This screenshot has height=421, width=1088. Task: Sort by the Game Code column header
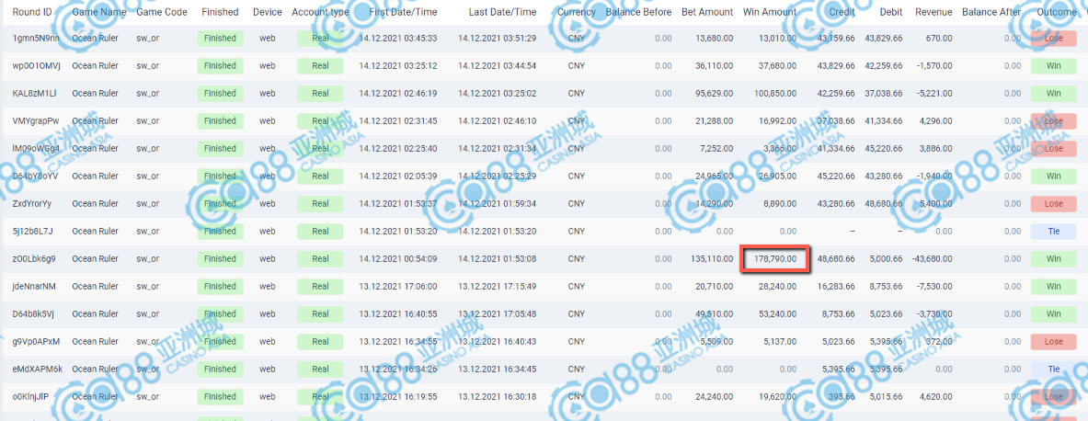[162, 12]
